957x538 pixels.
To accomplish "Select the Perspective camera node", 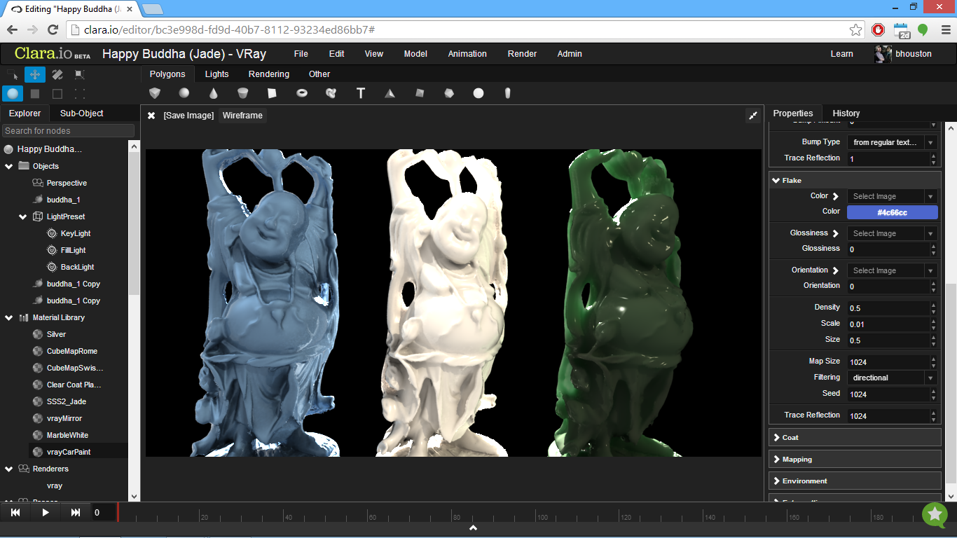I will click(67, 183).
